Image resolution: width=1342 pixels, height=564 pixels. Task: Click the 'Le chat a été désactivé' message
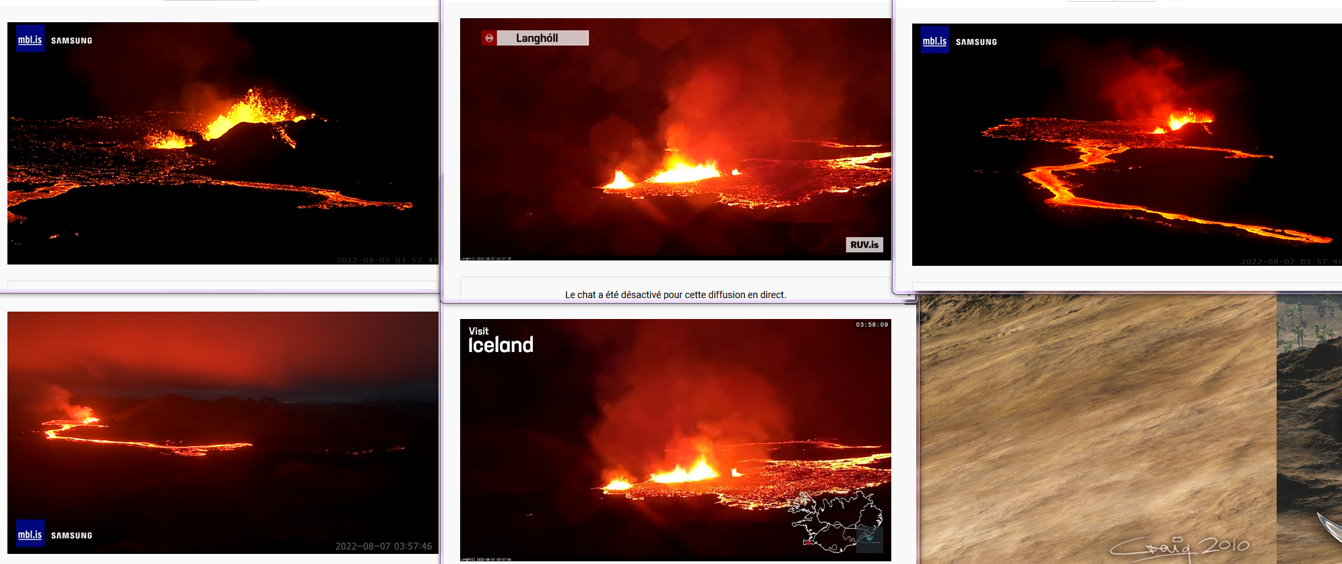click(676, 295)
